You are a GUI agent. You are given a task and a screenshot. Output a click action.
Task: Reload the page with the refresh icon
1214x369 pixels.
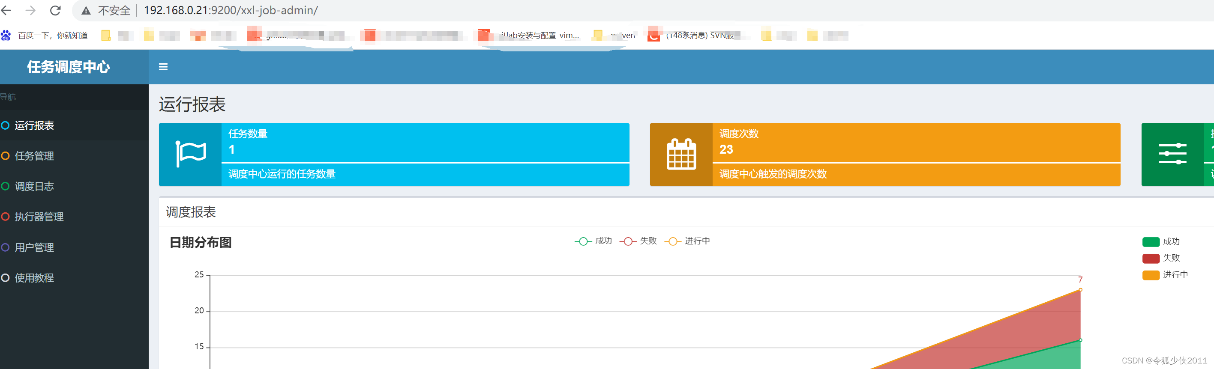[56, 10]
